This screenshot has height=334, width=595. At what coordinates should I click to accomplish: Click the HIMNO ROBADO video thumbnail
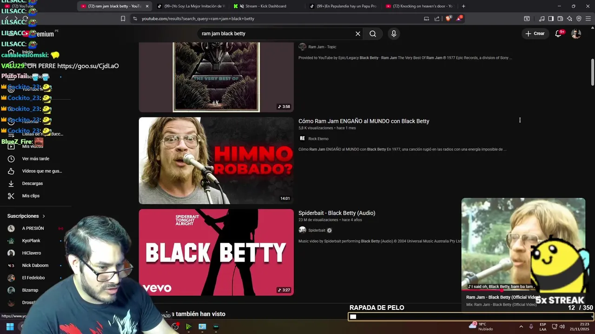tap(216, 161)
